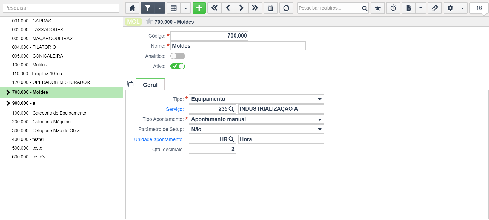Click the filter funnel icon
Screen dimensions: 489x220
click(148, 8)
